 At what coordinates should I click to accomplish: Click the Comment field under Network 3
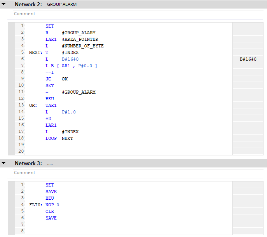[24, 173]
